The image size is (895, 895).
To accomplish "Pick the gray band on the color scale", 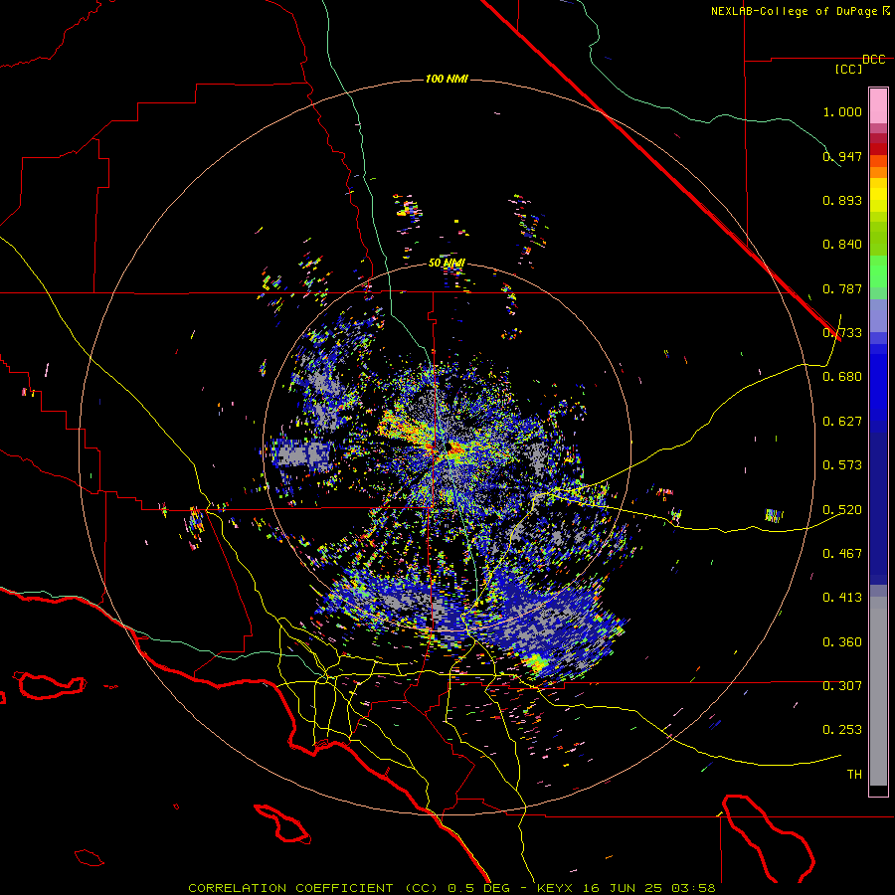I will pyautogui.click(x=878, y=691).
